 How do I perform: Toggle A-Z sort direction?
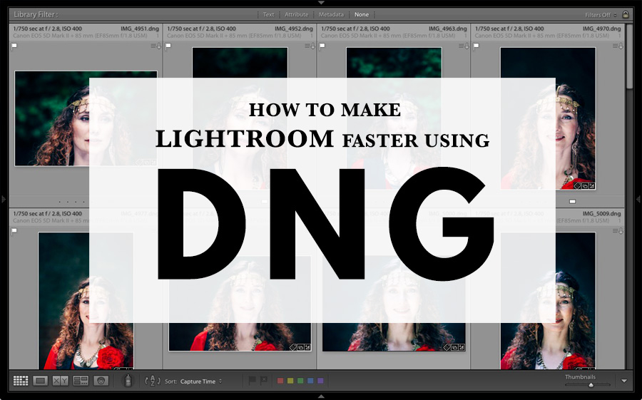(153, 381)
